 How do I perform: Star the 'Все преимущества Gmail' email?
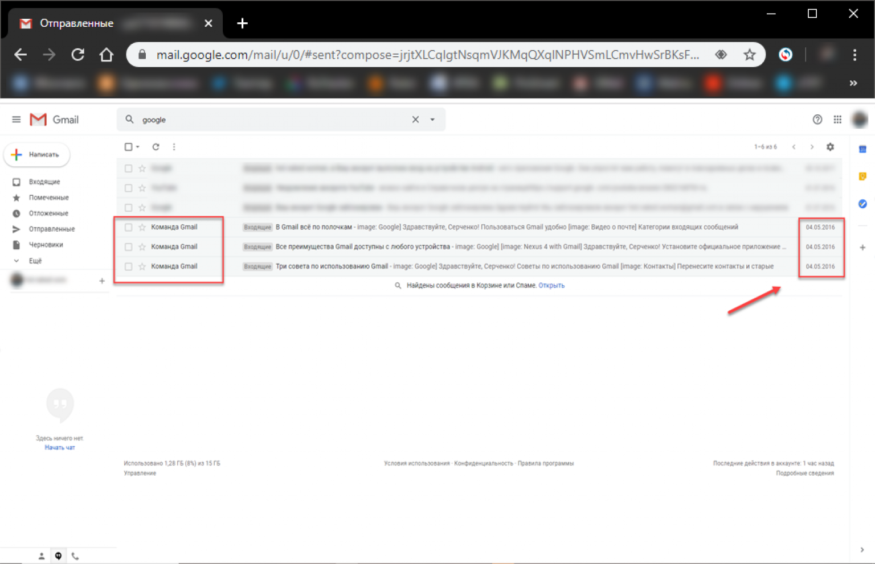(142, 247)
